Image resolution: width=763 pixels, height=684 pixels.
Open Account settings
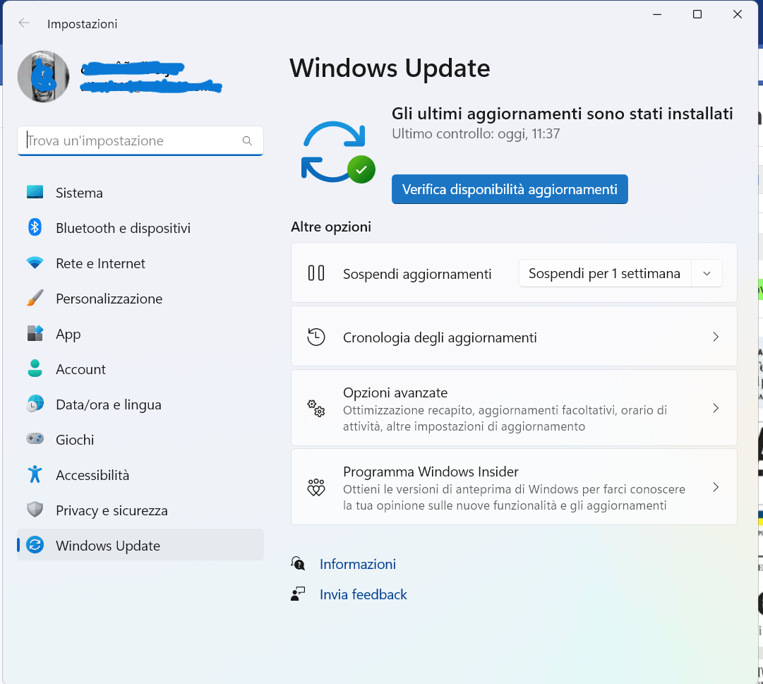pos(140,369)
